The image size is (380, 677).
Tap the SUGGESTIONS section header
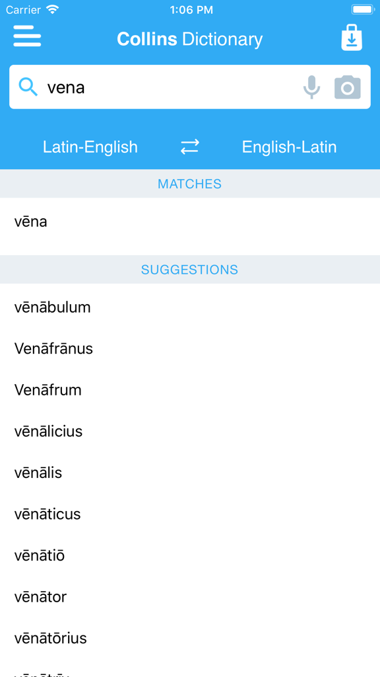pos(189,269)
